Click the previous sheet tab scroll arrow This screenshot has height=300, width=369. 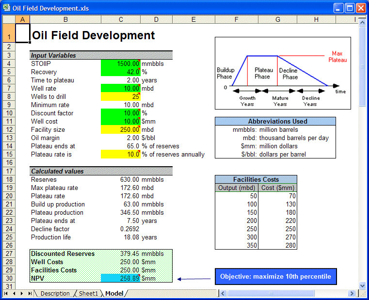pyautogui.click(x=14, y=293)
